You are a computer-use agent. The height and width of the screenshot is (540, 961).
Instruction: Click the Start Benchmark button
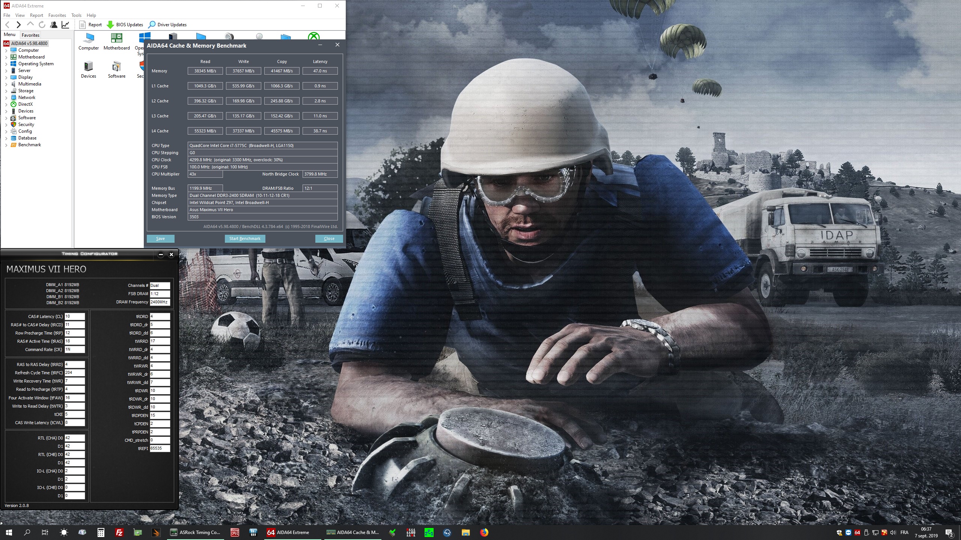pos(245,238)
